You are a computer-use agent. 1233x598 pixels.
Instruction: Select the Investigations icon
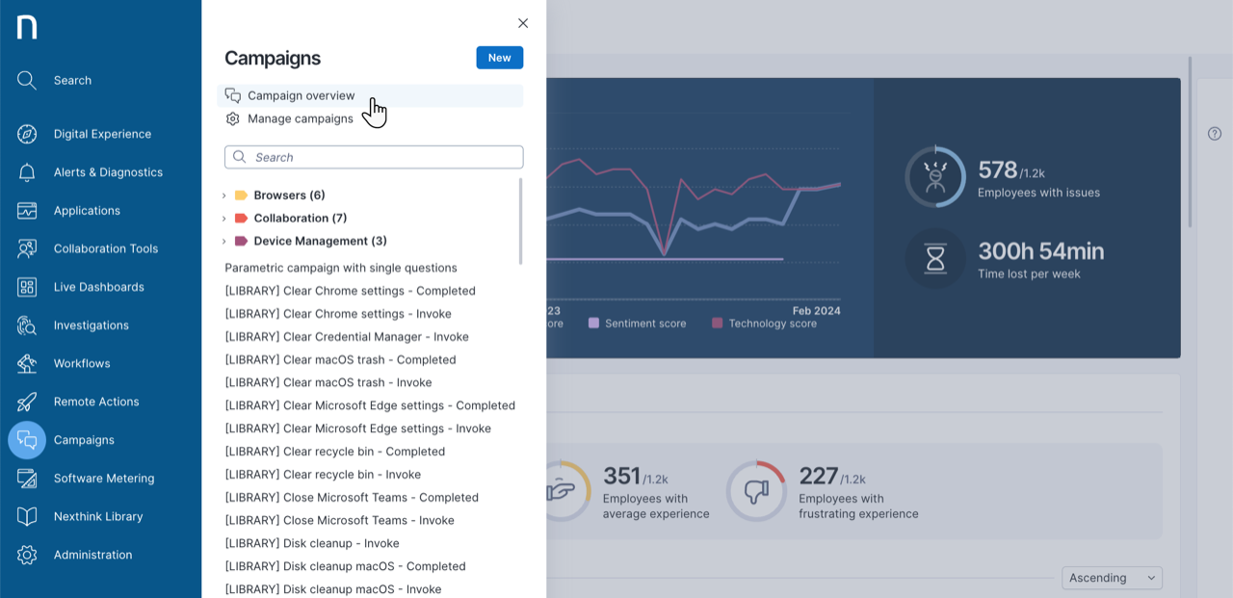coord(26,325)
